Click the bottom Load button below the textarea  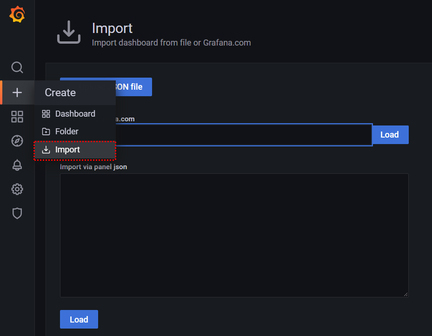79,319
